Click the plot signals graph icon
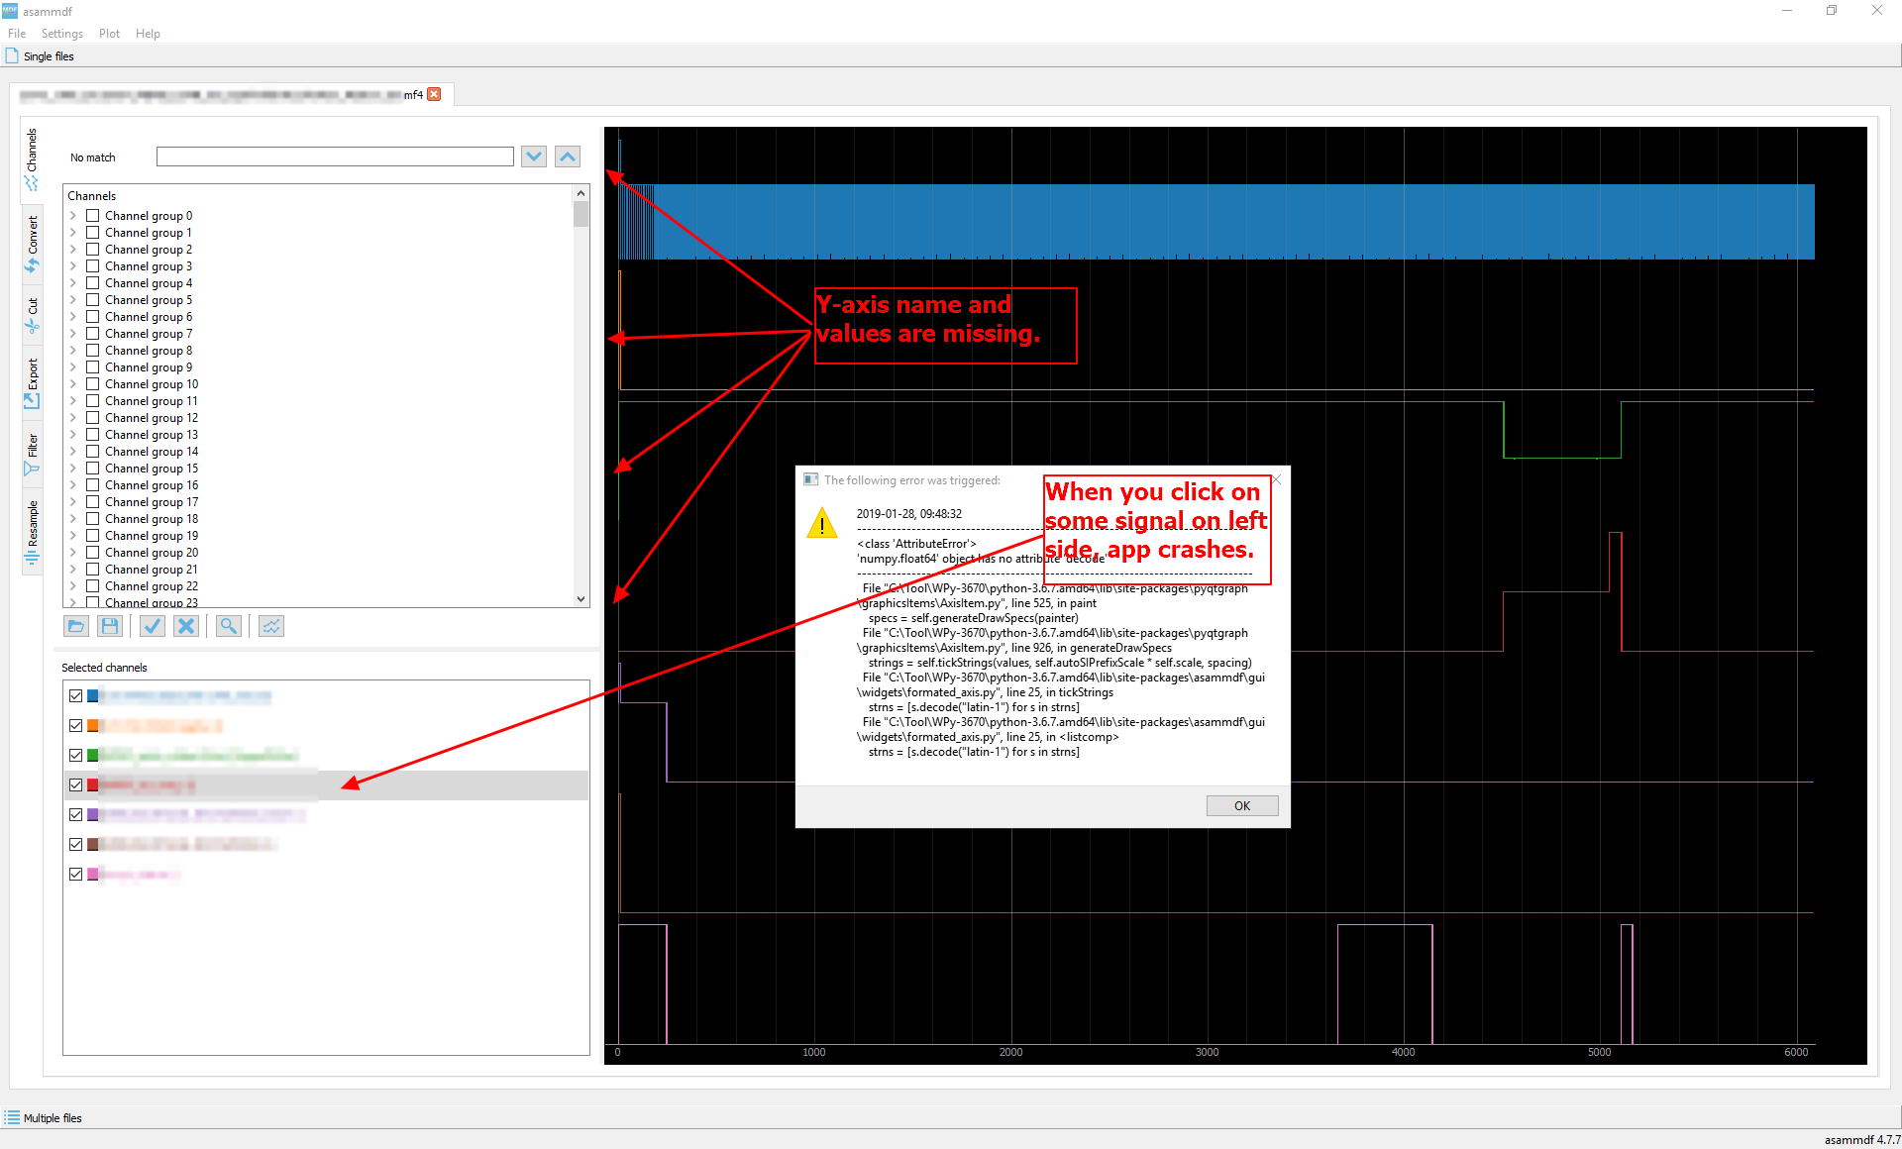This screenshot has height=1149, width=1902. tap(270, 626)
